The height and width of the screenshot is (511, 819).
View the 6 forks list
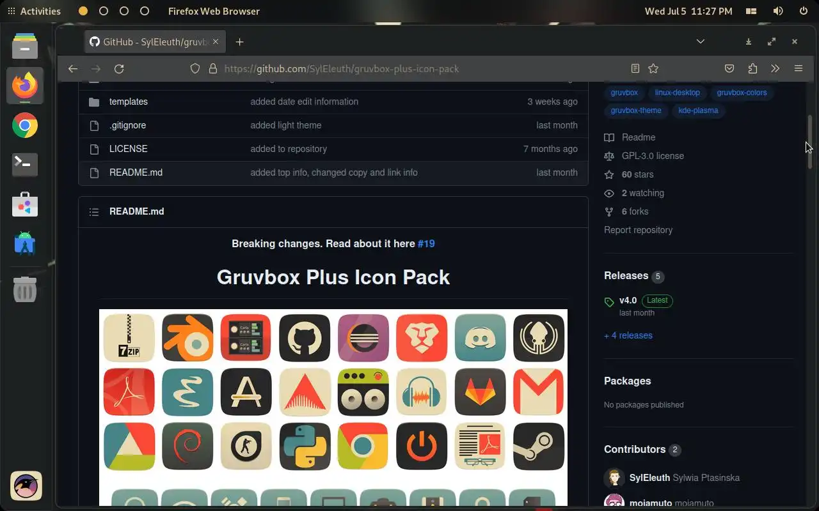tap(626, 211)
